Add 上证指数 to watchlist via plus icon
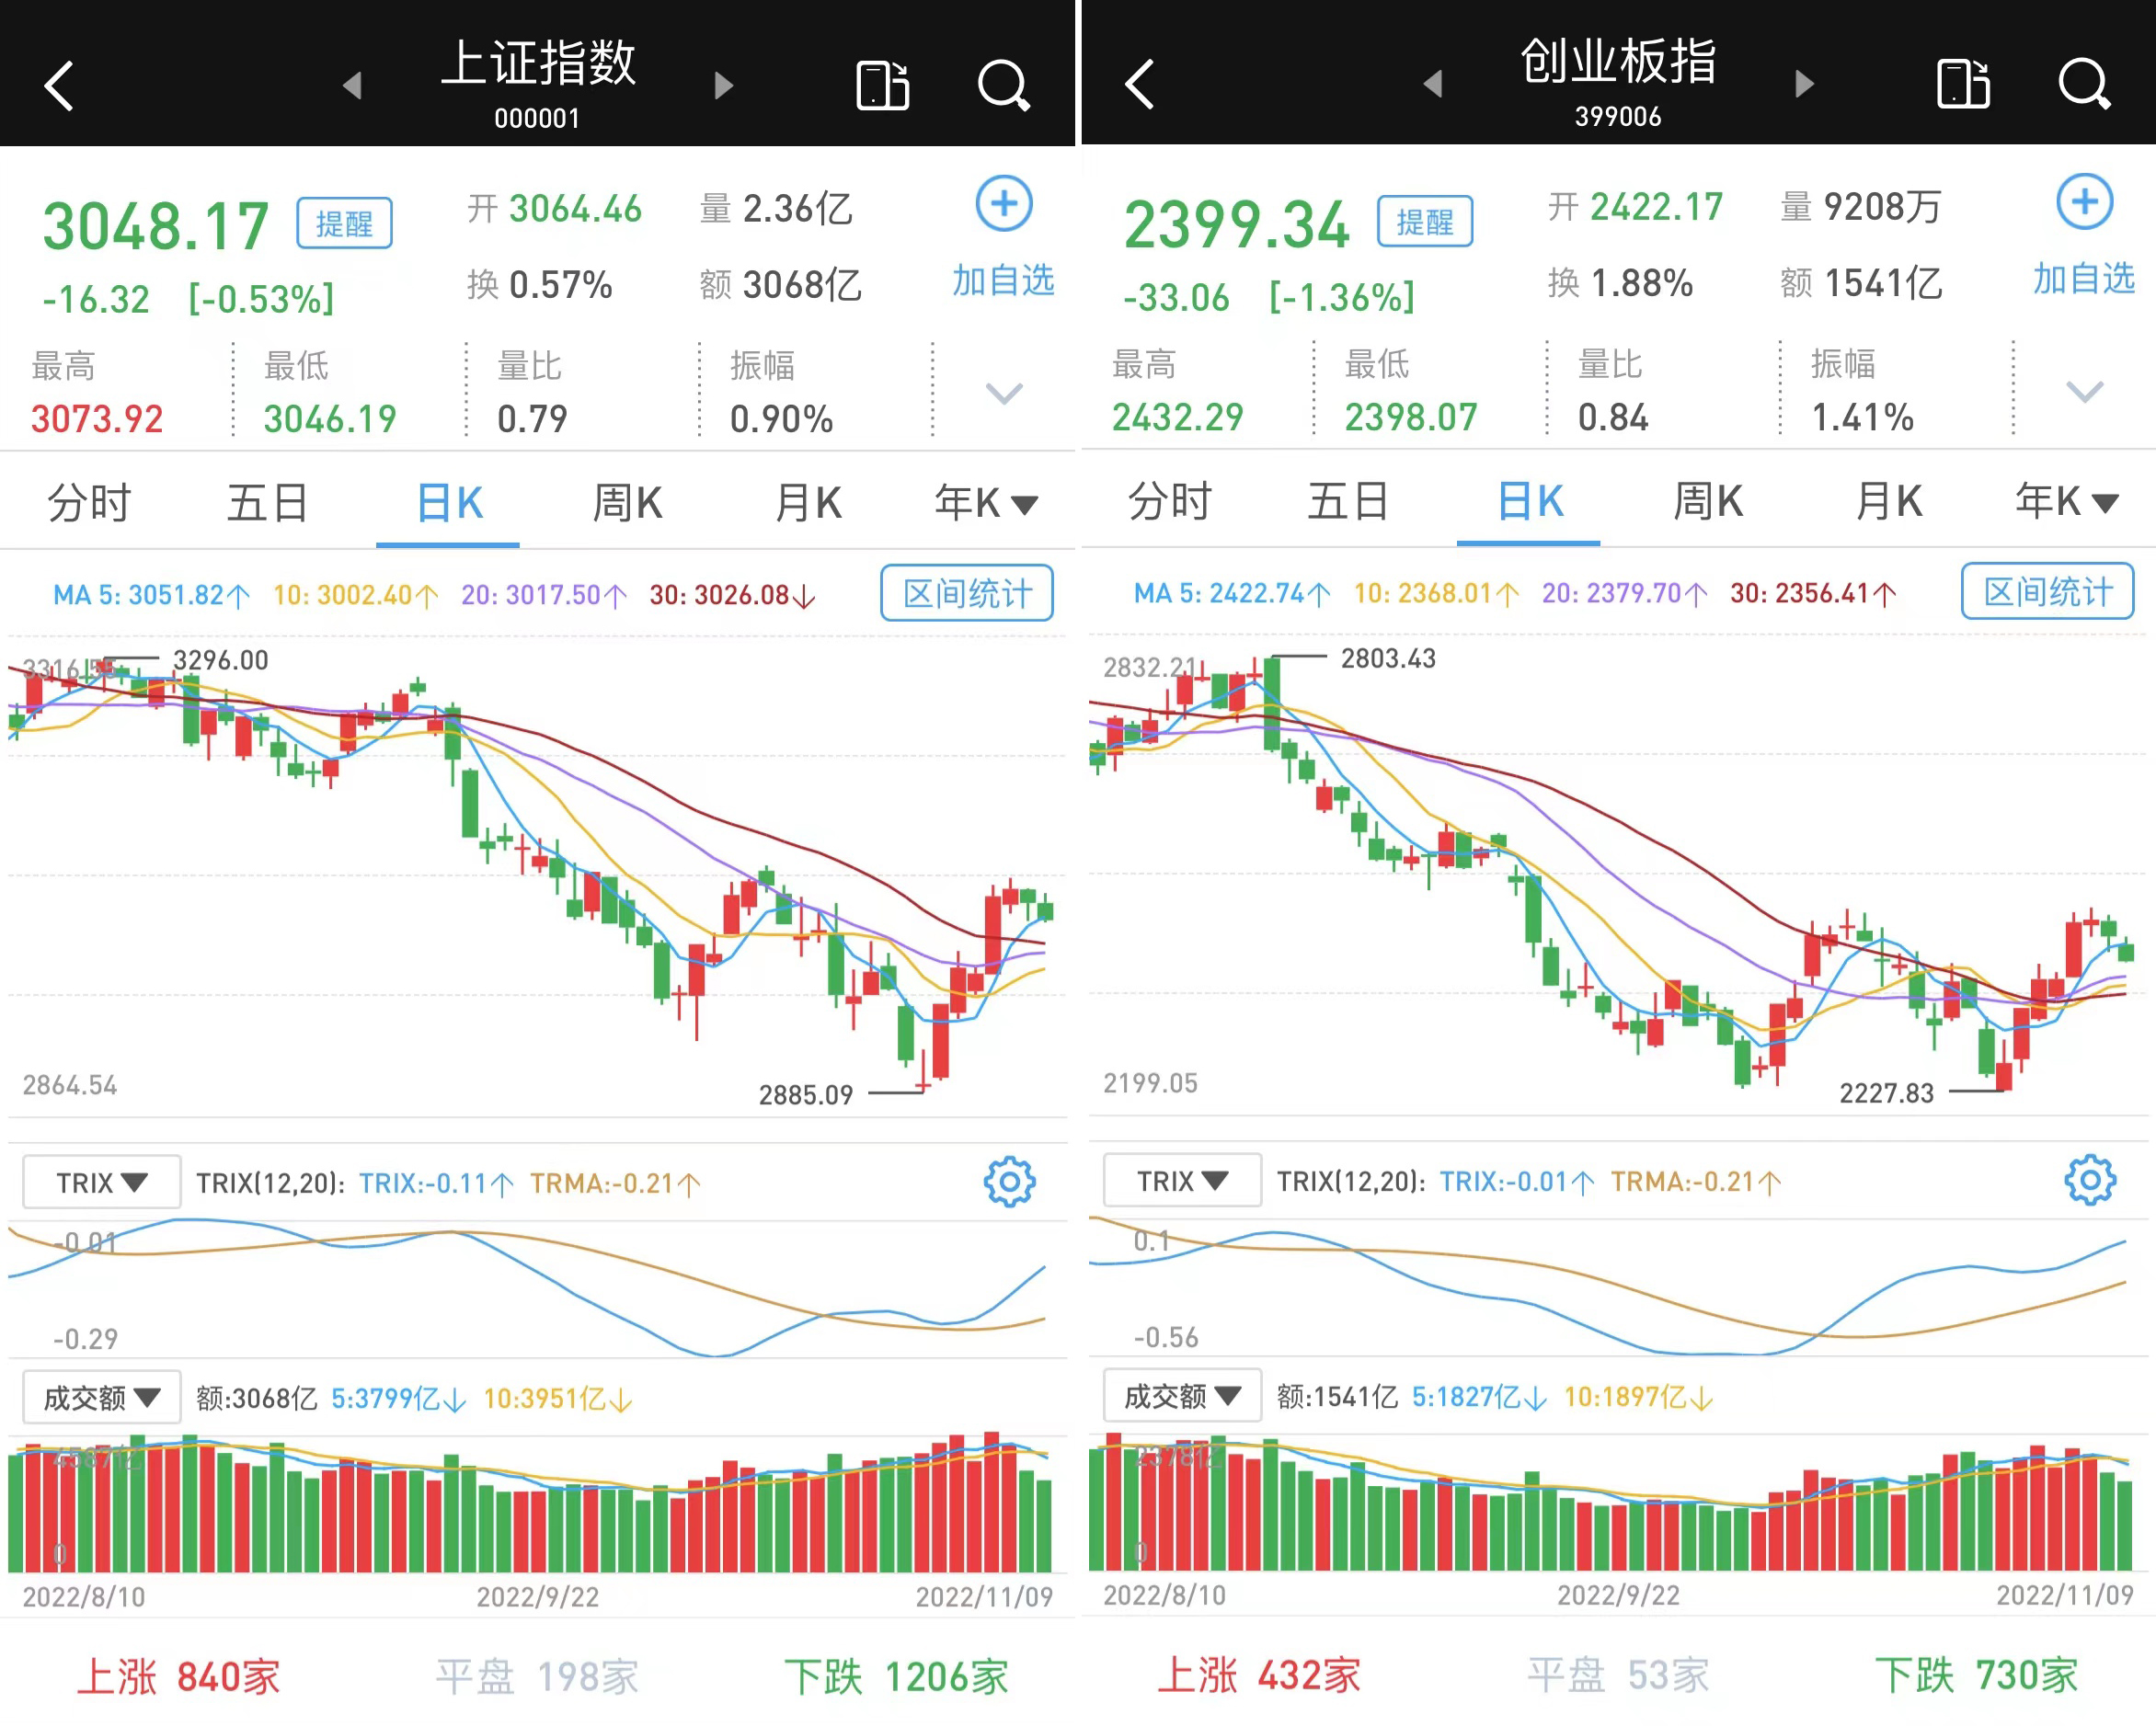The image size is (2156, 1726). tap(1003, 204)
